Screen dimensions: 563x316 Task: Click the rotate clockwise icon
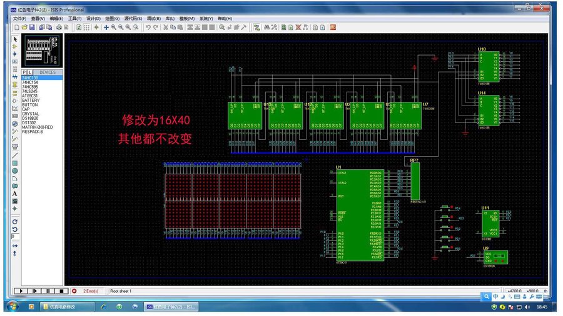click(x=15, y=222)
